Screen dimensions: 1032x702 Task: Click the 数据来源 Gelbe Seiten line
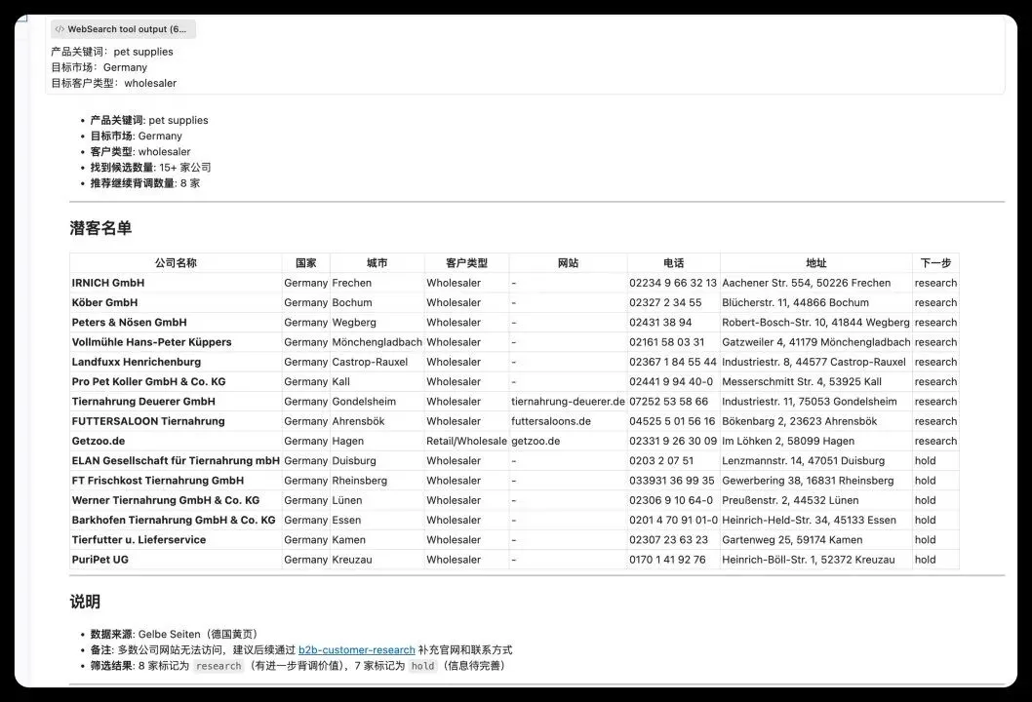(x=176, y=634)
